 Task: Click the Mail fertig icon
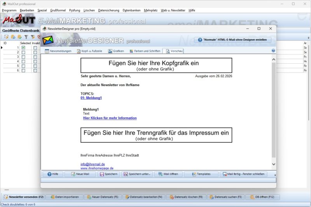(x=225, y=174)
